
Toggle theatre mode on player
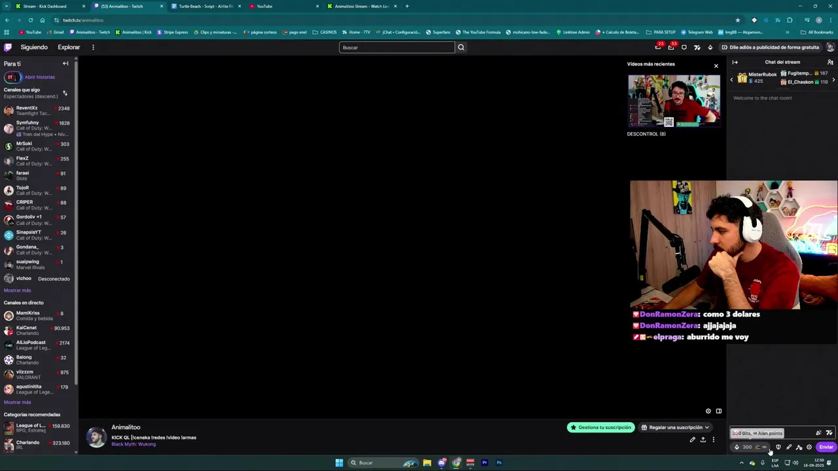[719, 411]
